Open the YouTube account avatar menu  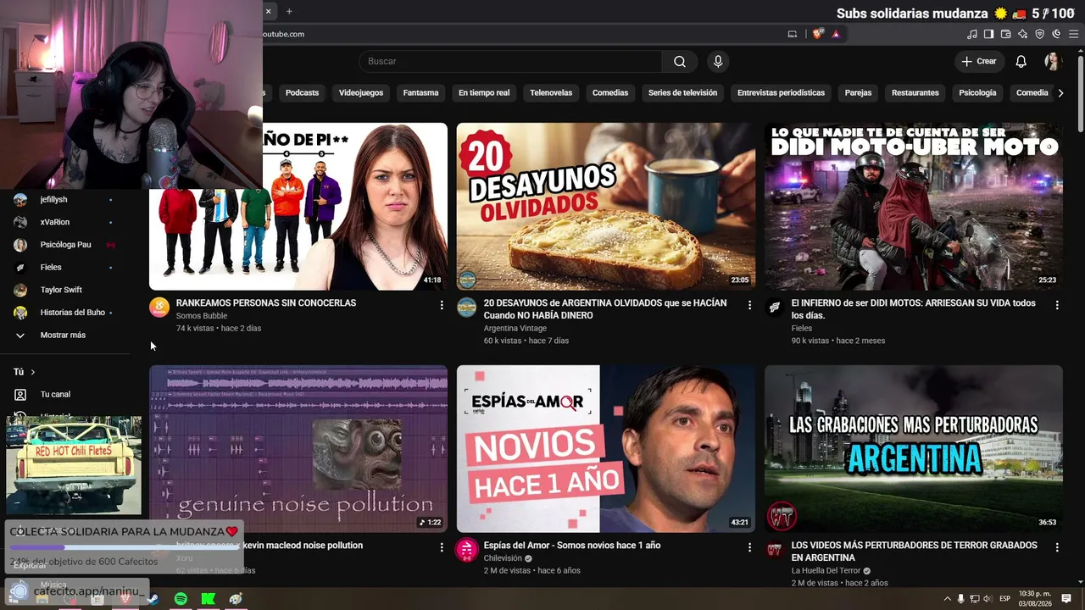coord(1053,61)
